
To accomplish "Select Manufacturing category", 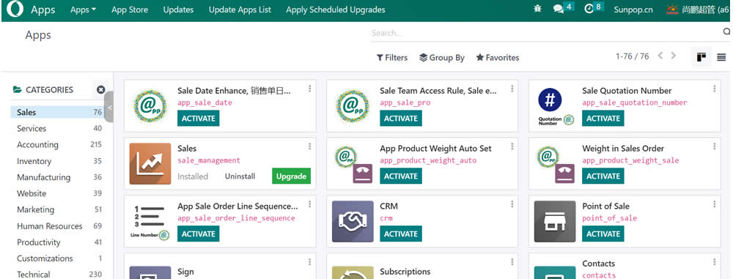I will [57, 177].
